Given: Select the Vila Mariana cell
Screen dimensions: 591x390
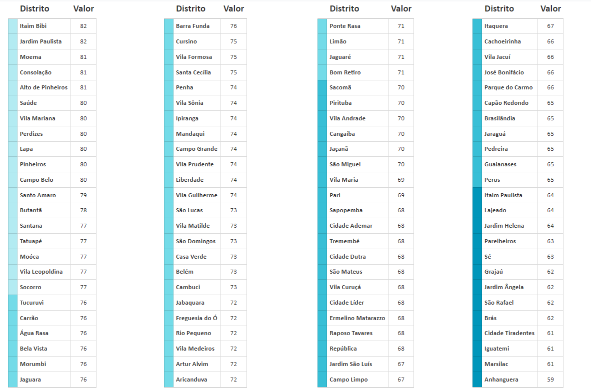Looking at the screenshot, I should [37, 118].
